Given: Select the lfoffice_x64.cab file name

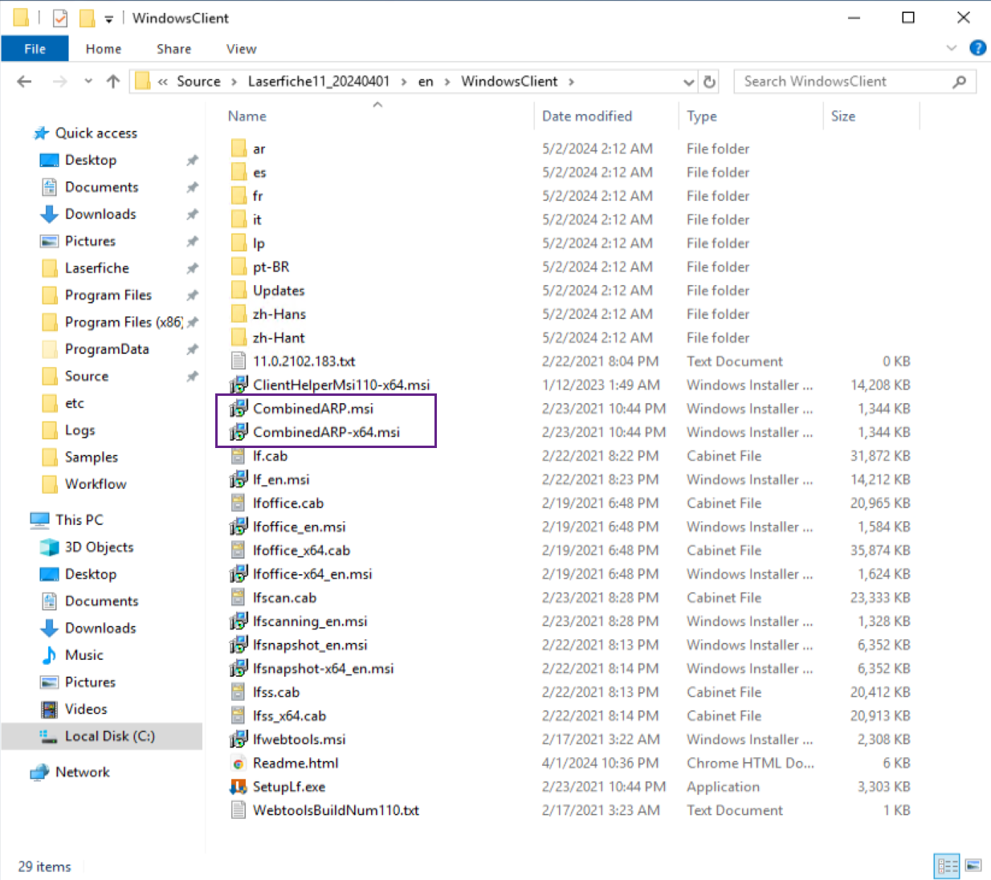Looking at the screenshot, I should click(x=301, y=550).
